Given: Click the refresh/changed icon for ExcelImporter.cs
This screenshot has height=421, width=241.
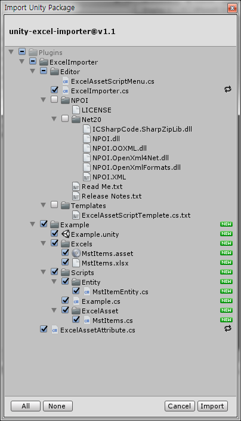Looking at the screenshot, I should [228, 89].
